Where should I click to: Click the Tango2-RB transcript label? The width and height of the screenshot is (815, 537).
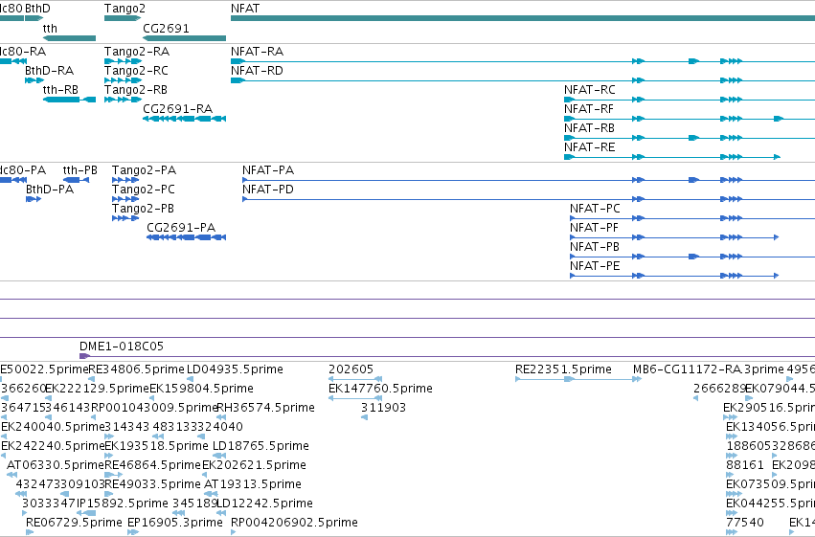click(136, 90)
